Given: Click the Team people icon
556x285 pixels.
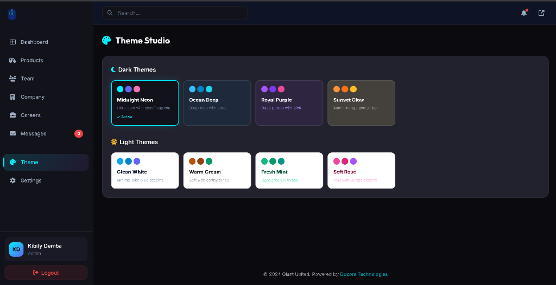Looking at the screenshot, I should point(12,79).
